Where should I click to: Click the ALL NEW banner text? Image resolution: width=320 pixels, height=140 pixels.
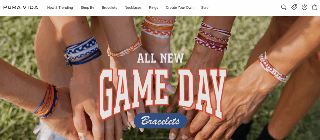tap(160, 58)
